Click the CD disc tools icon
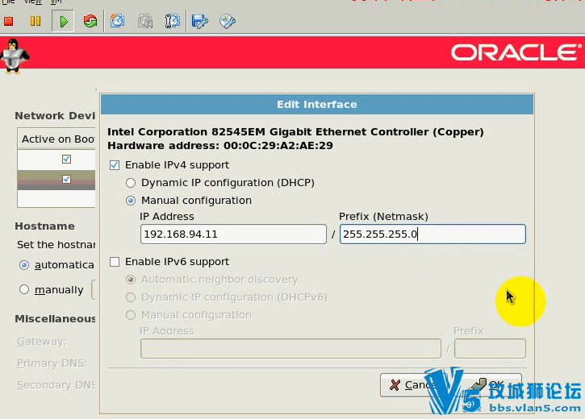The image size is (585, 419). tap(228, 21)
